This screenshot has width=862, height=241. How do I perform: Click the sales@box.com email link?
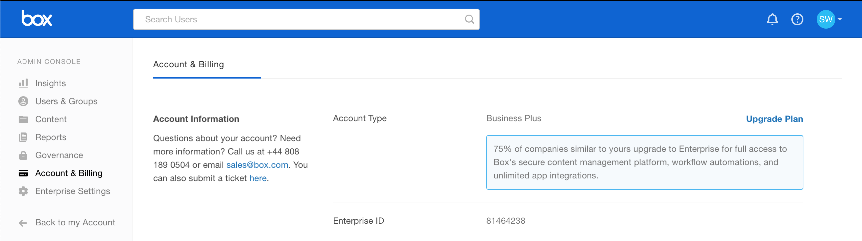[x=257, y=165]
